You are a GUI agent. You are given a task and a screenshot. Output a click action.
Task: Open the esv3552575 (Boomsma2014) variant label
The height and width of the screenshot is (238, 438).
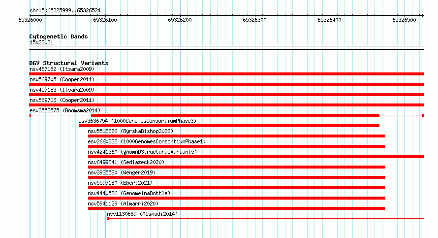click(x=65, y=110)
